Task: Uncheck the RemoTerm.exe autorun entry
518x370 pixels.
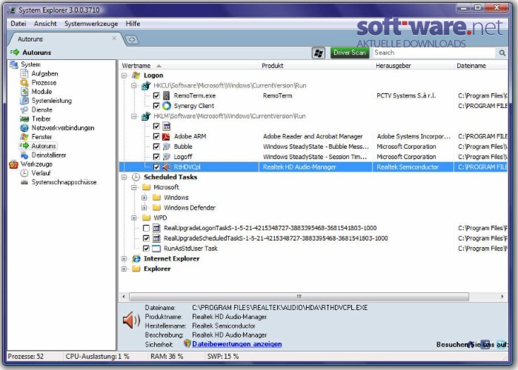Action: click(156, 96)
